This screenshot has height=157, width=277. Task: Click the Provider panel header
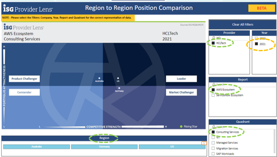(x=229, y=33)
